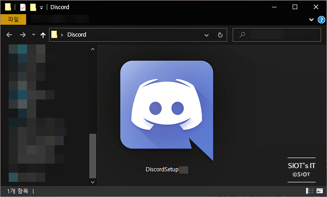The height and width of the screenshot is (197, 327).
Task: Click the navigation pane scrollbar thumb
Action: pyautogui.click(x=93, y=156)
